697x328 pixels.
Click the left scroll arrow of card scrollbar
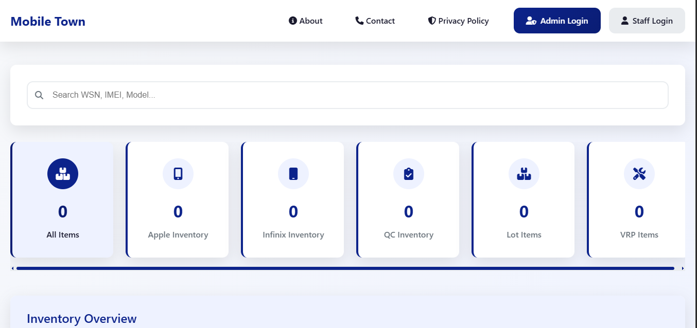[x=13, y=268]
